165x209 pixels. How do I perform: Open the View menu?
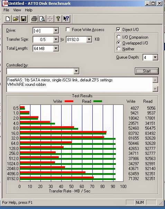(x=17, y=10)
